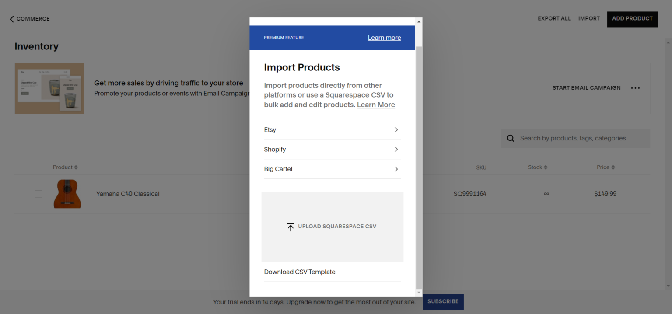Screen dimensions: 672x314
Task: Click the Add Product button
Action: (x=632, y=19)
